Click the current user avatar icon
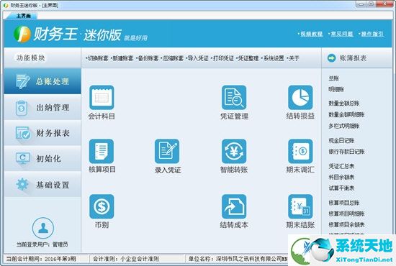Viewport: 396px width, 266px height. click(43, 228)
